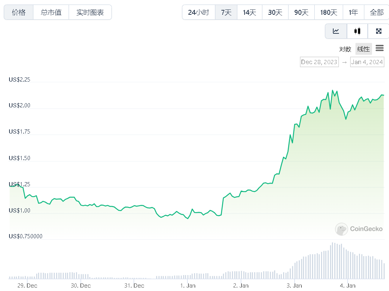The width and height of the screenshot is (389, 291).
Task: Open the chart hamburger menu
Action: [x=379, y=49]
